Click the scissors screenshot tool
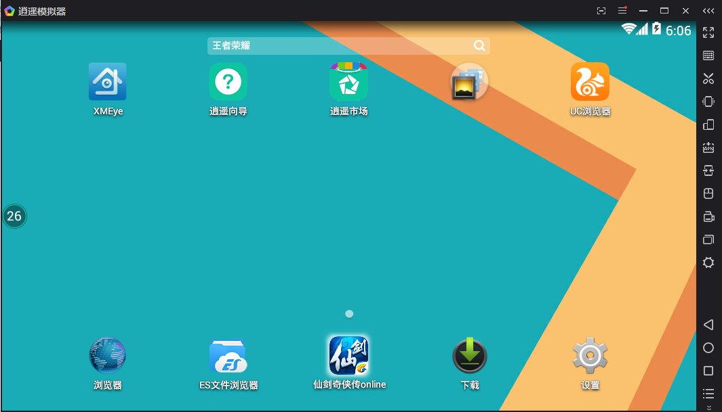Image resolution: width=722 pixels, height=412 pixels. 708,78
